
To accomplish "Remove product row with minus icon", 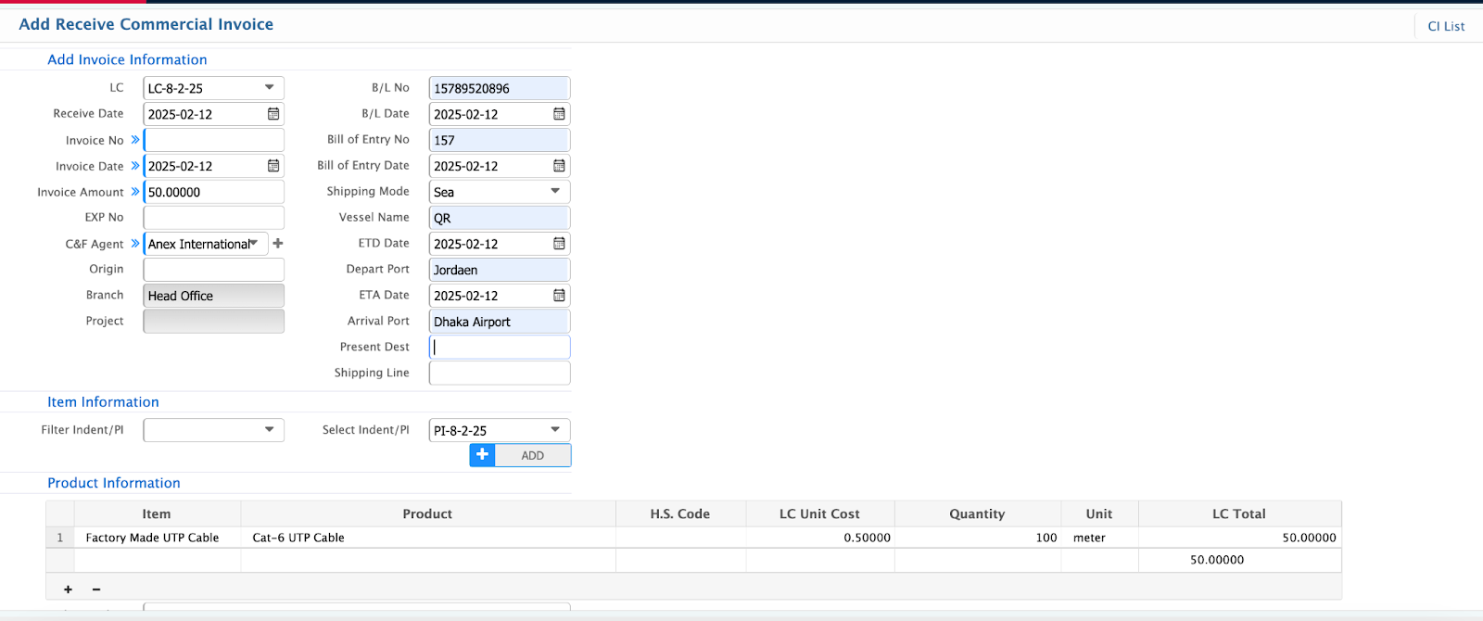I will (96, 589).
